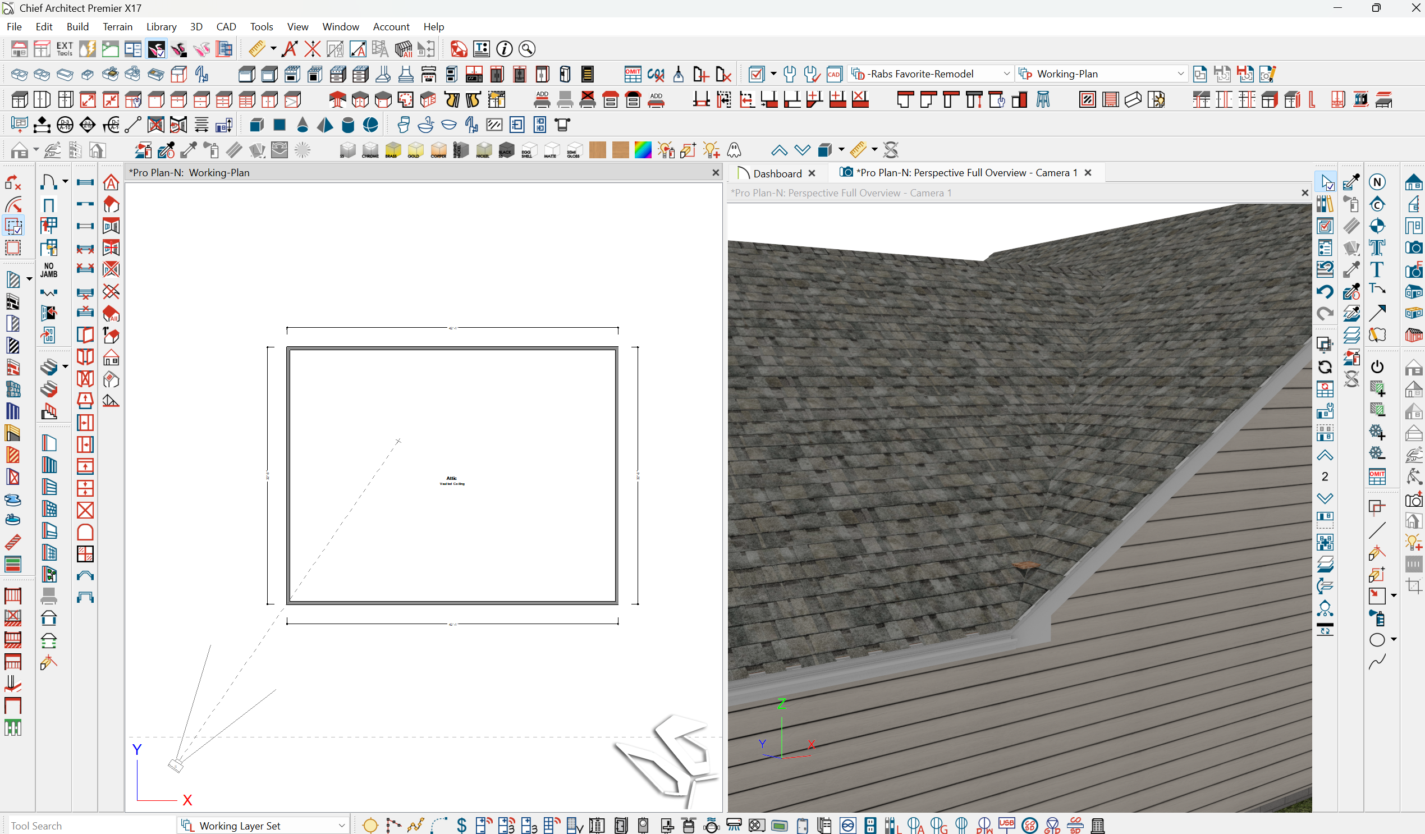Image resolution: width=1425 pixels, height=834 pixels.
Task: Expand the house icon dropdown arrow
Action: (35, 150)
